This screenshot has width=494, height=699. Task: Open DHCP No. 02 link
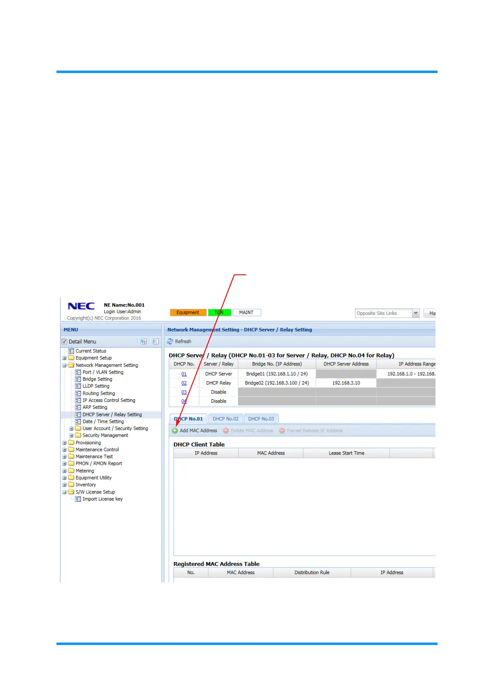pos(184,383)
